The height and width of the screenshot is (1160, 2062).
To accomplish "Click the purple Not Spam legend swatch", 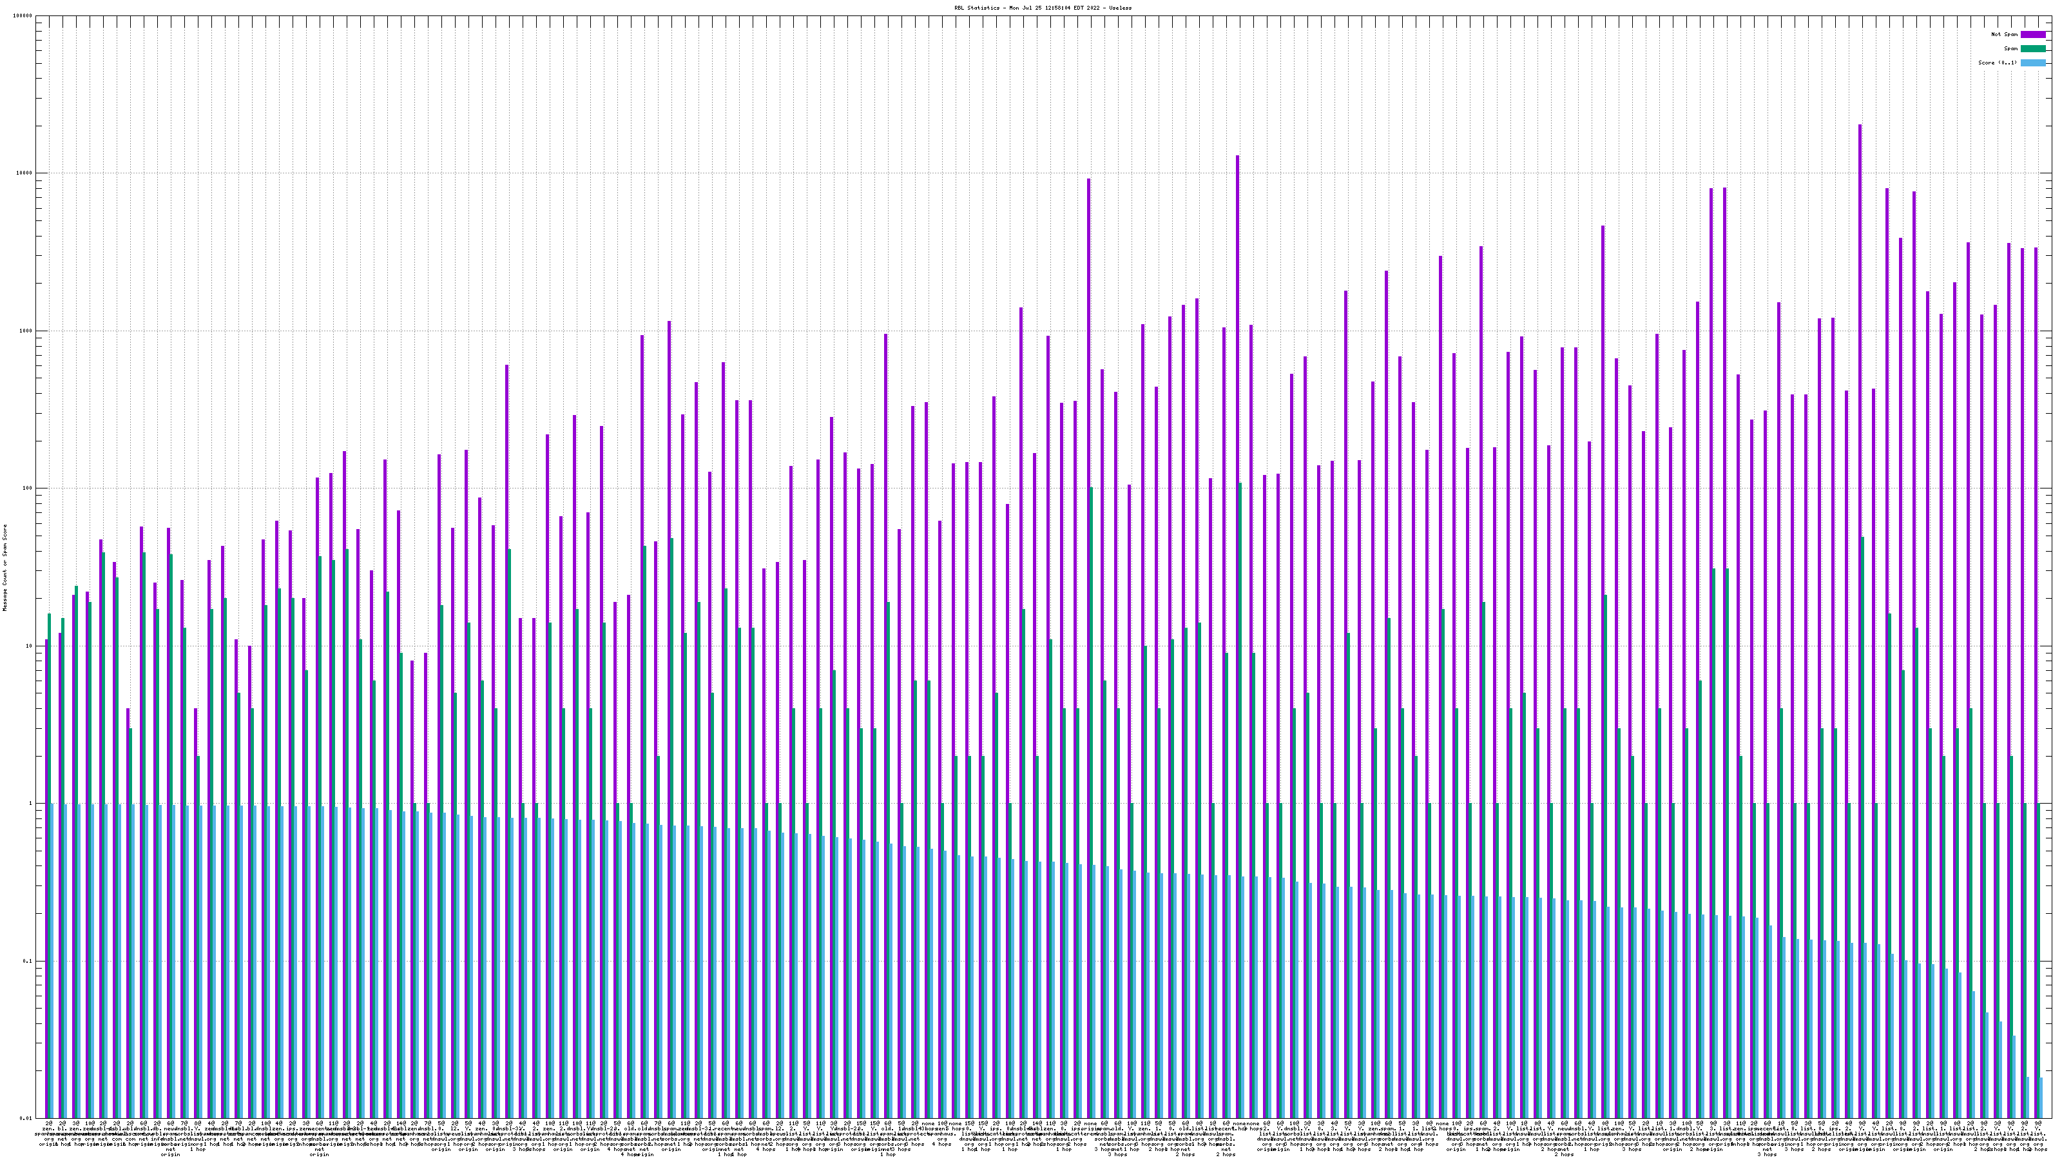I will [2032, 34].
